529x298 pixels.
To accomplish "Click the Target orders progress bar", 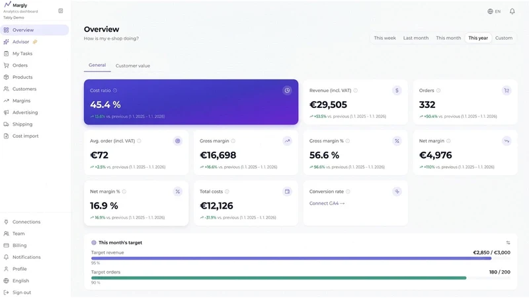I will [300, 278].
